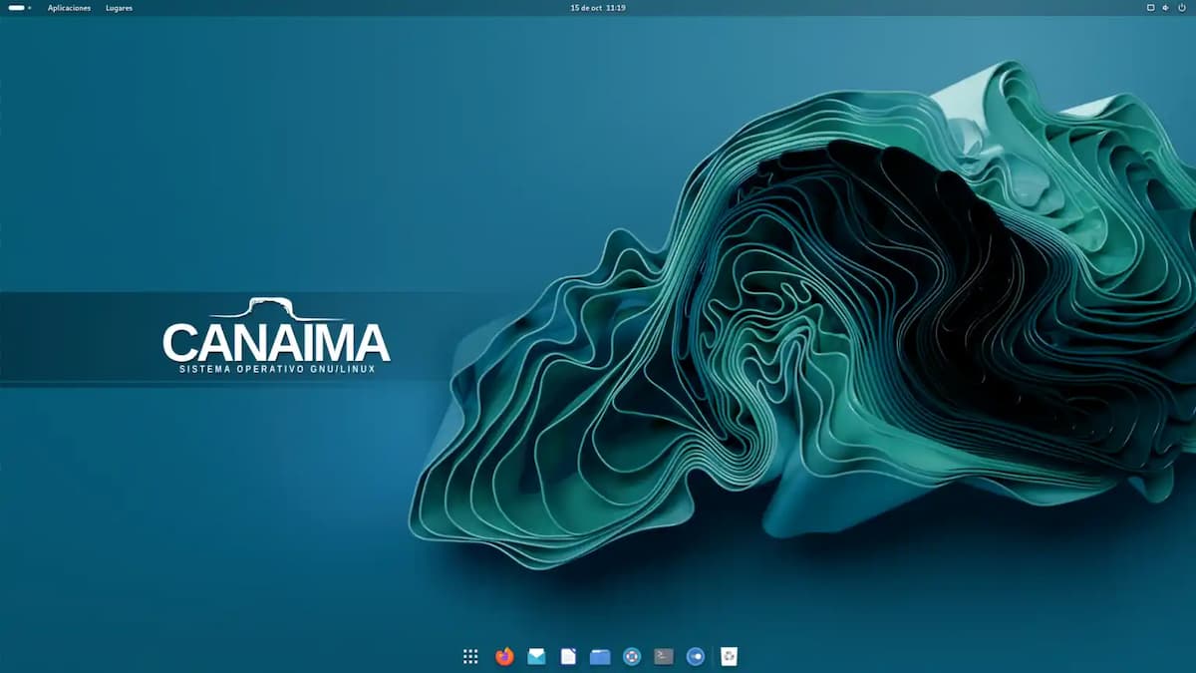Open the Files folder icon in dock

[600, 656]
